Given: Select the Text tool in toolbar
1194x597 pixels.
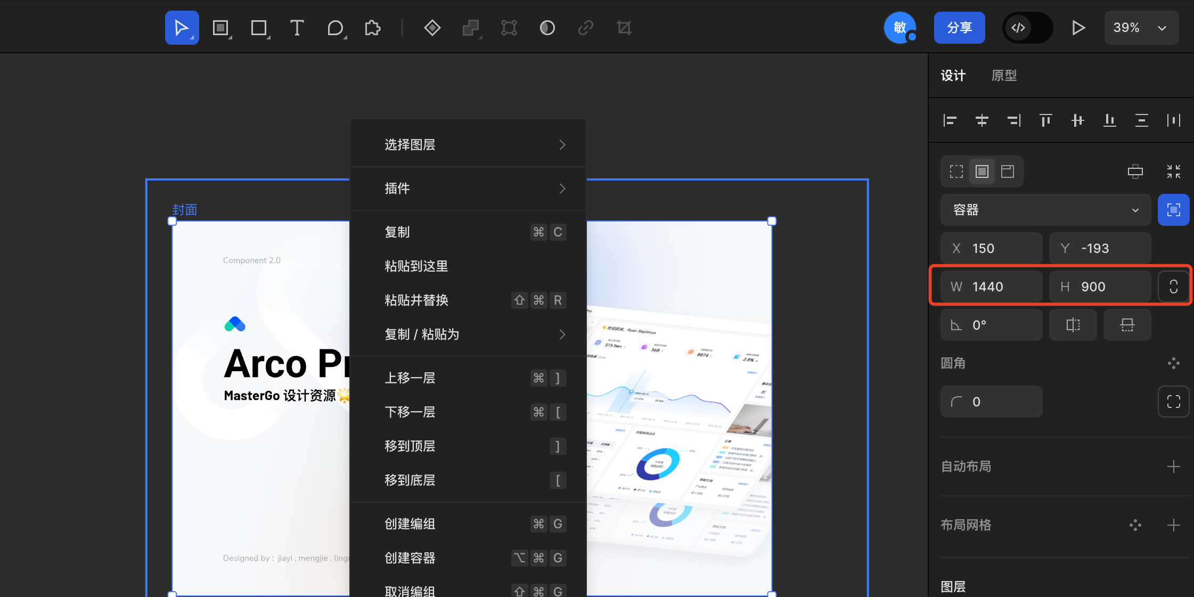Looking at the screenshot, I should click(x=297, y=28).
